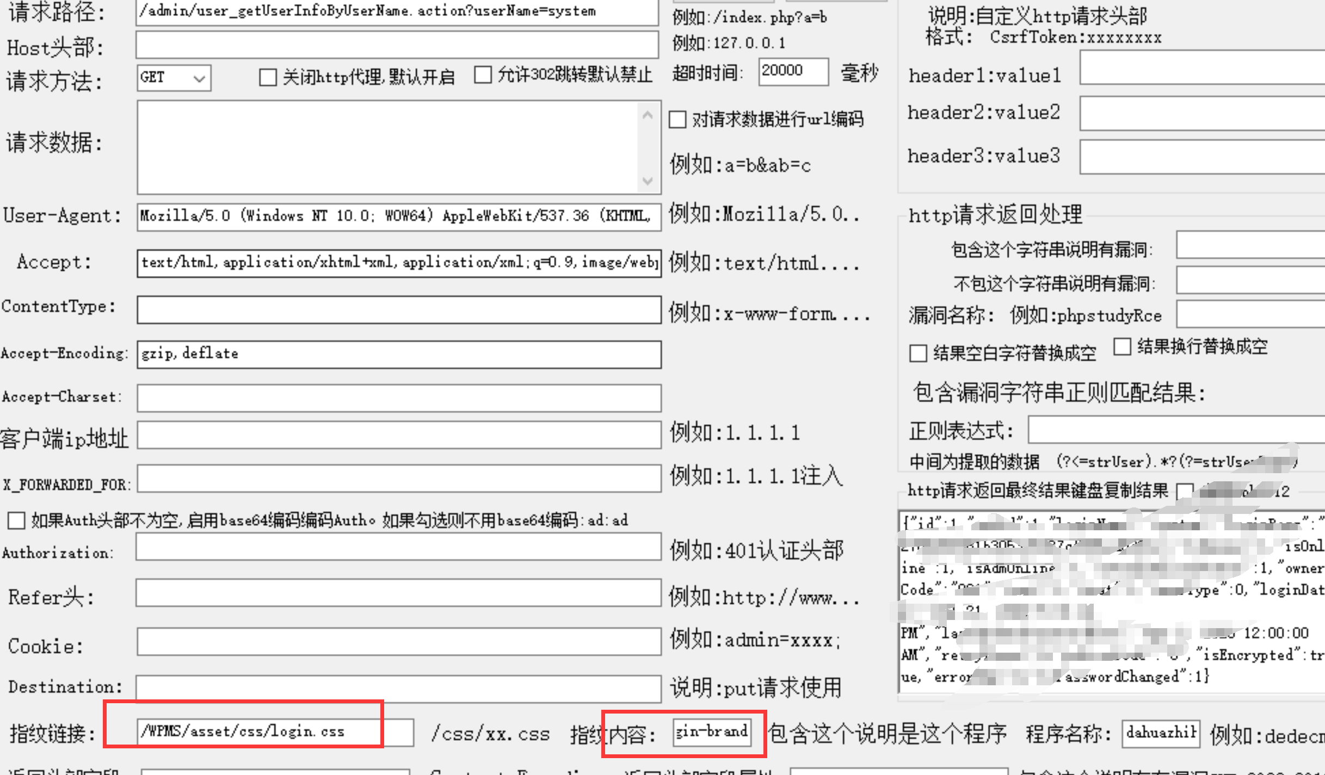1325x775 pixels.
Task: Click the http请求返回处理 group label
Action: point(995,215)
